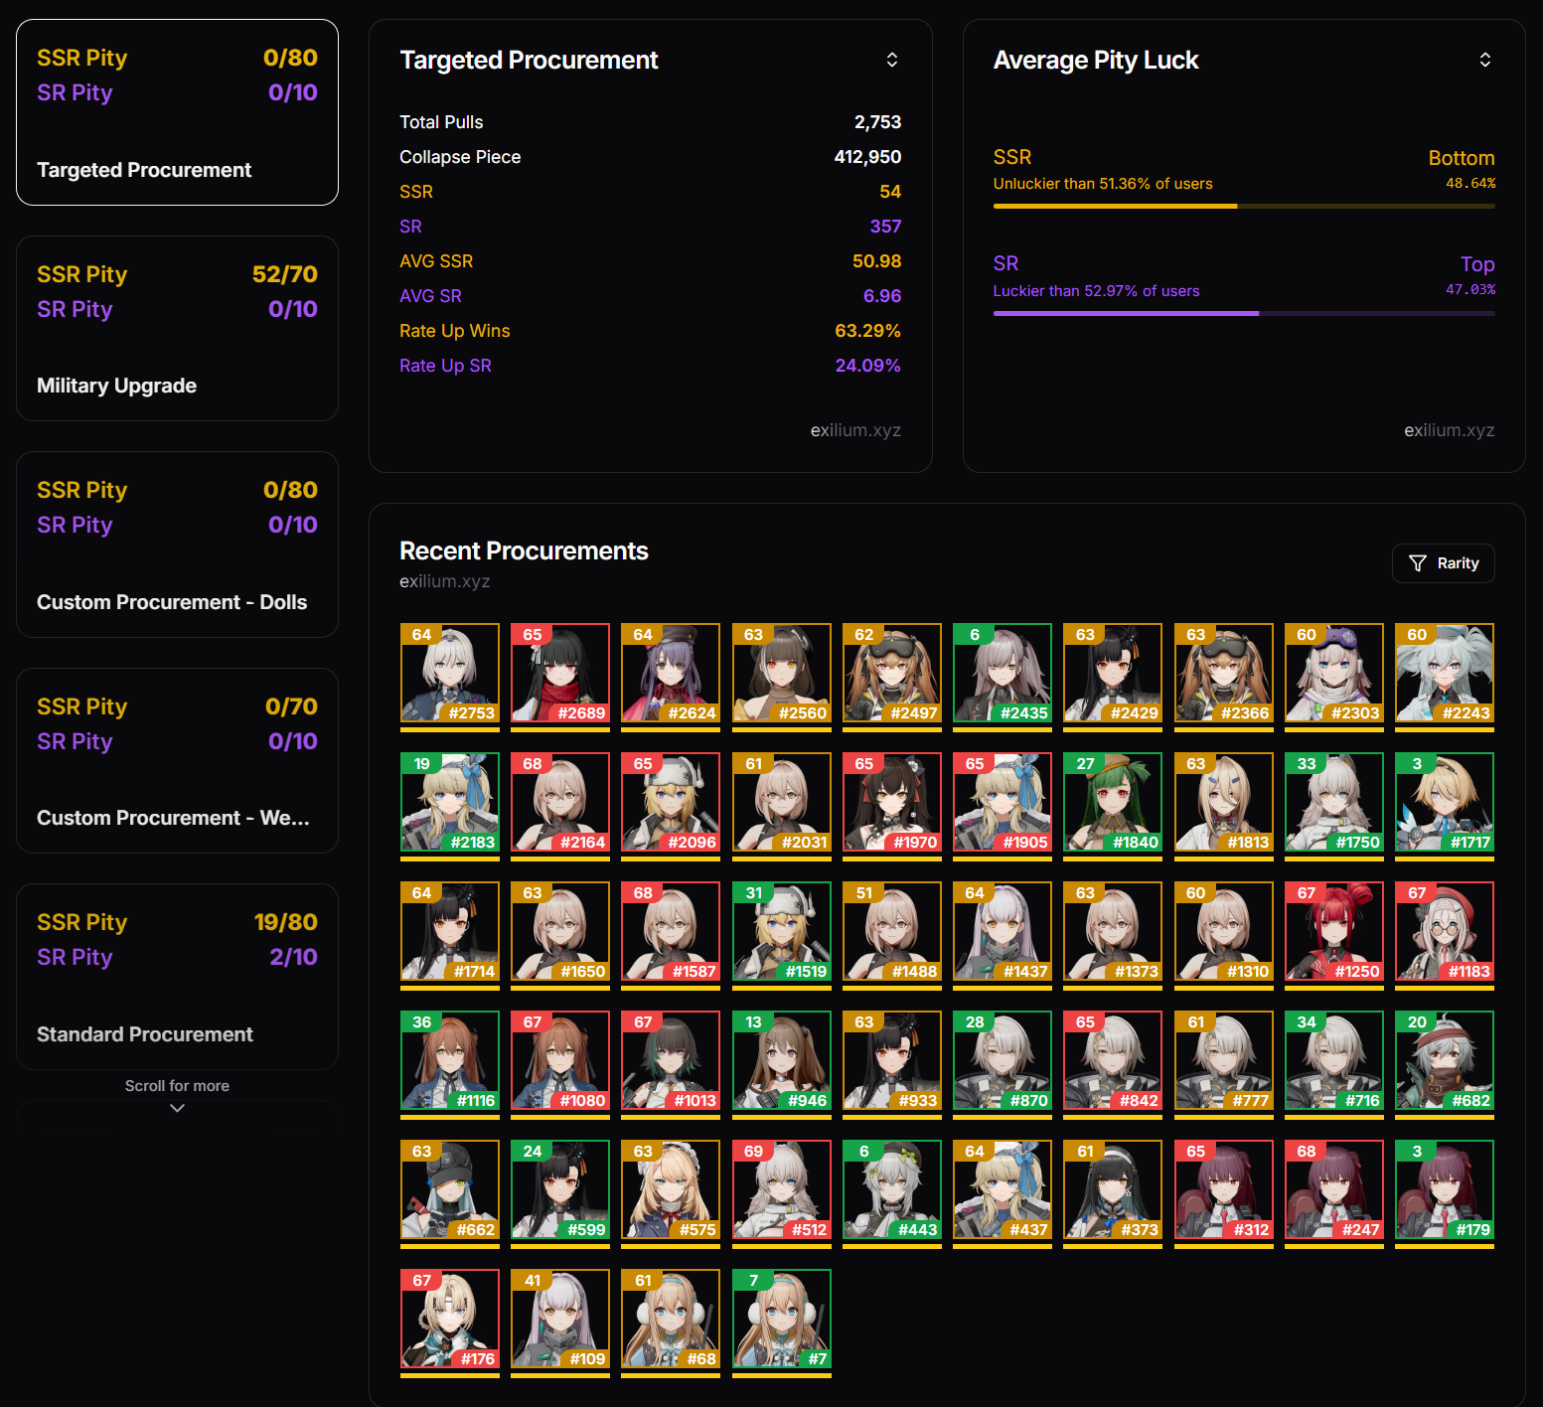Click the pull #2164 character portrait
This screenshot has height=1407, width=1543.
560,802
